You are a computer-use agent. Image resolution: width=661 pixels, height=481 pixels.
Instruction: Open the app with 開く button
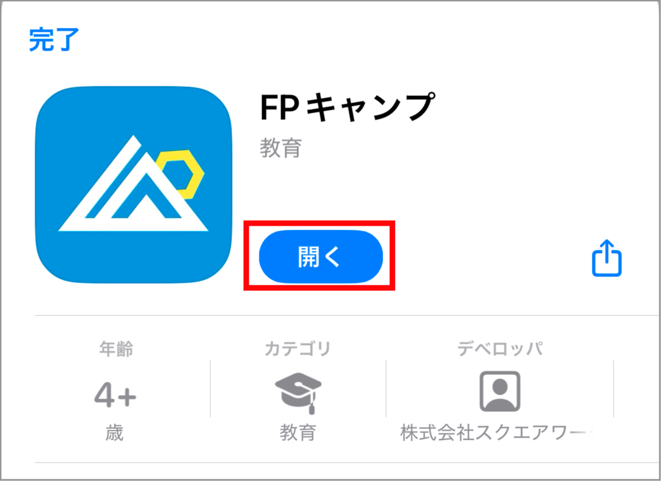(x=321, y=256)
